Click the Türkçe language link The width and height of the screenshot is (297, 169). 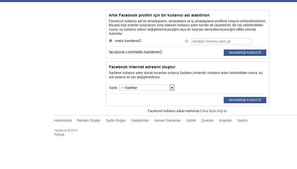(59, 135)
